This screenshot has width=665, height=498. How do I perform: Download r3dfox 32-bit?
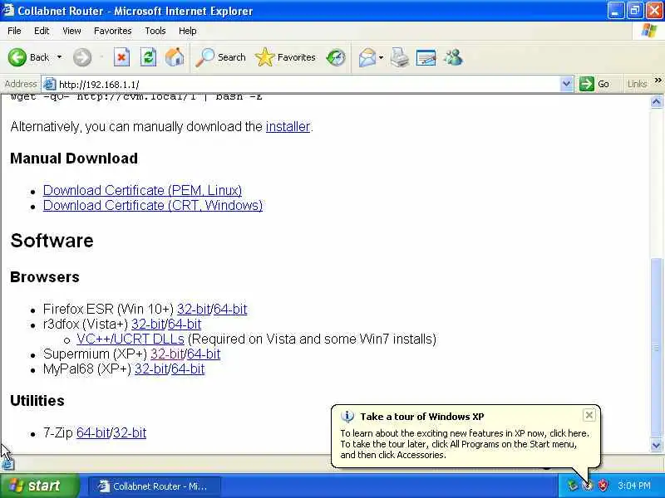(148, 324)
